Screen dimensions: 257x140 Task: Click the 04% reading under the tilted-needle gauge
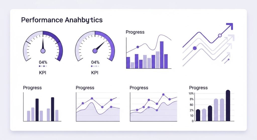[95, 62]
